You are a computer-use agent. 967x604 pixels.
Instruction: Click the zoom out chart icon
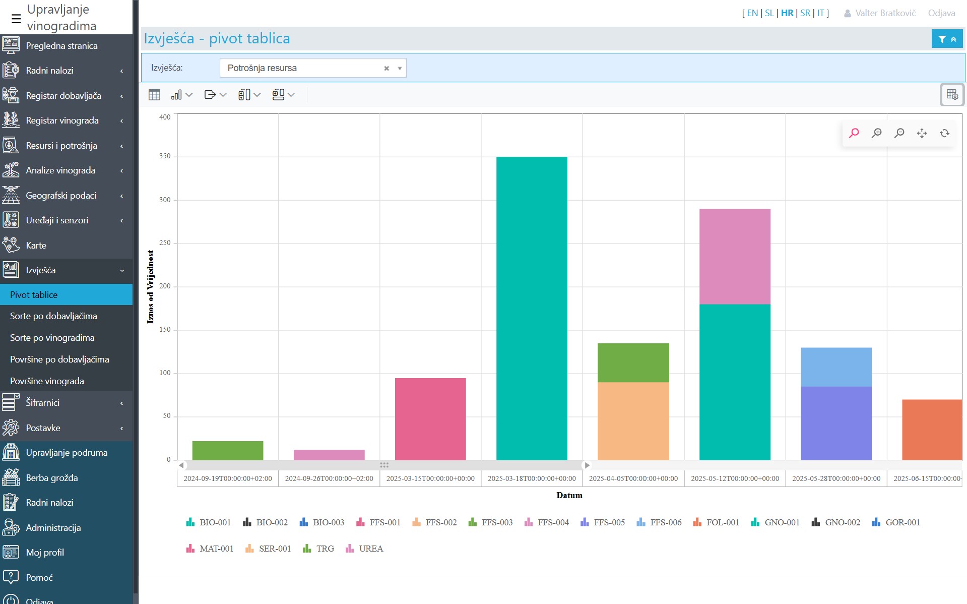point(899,133)
